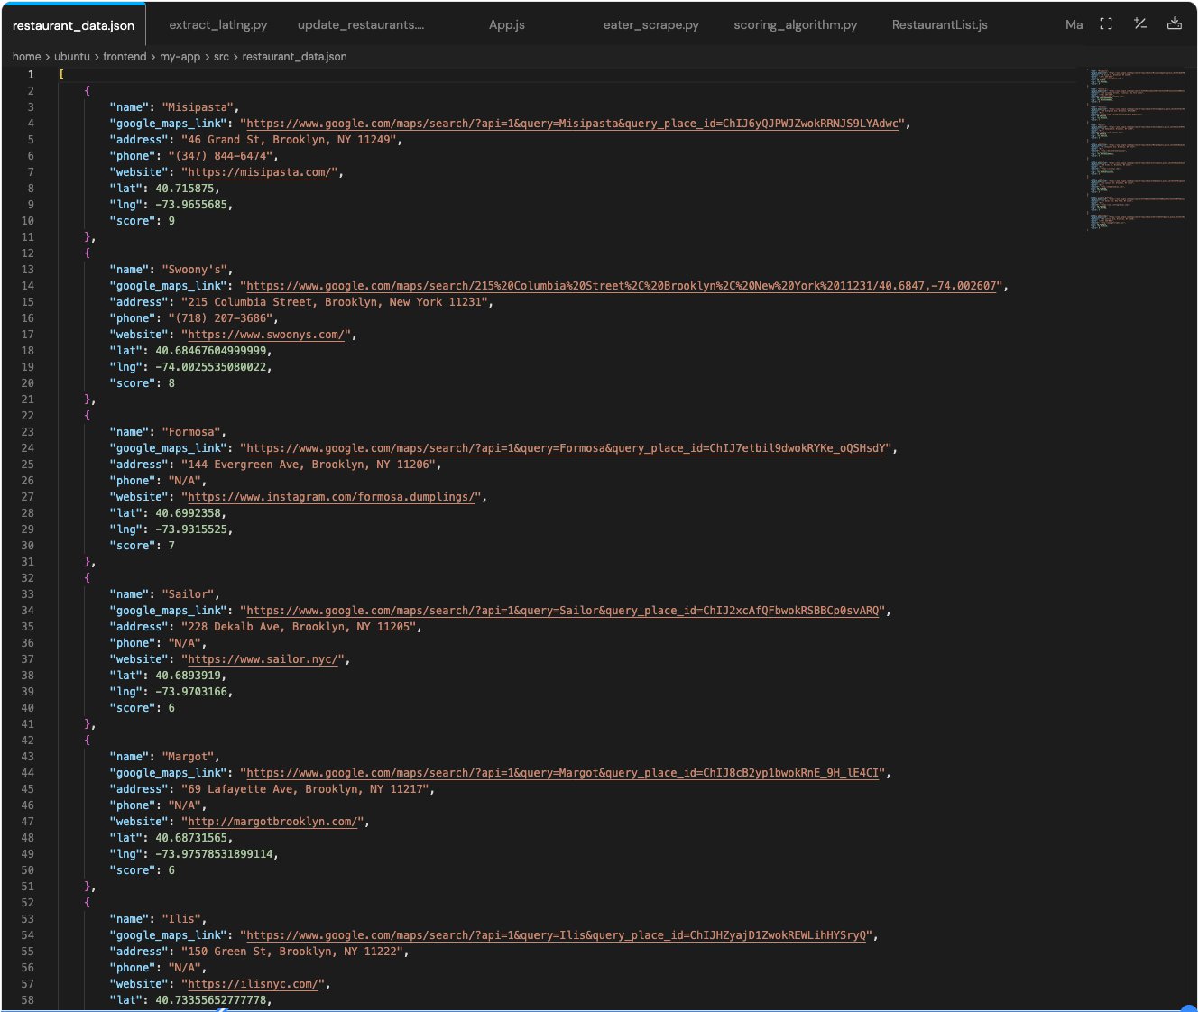Open the swoonys.com website link
Screen dimensions: 1199x1012
pos(268,335)
